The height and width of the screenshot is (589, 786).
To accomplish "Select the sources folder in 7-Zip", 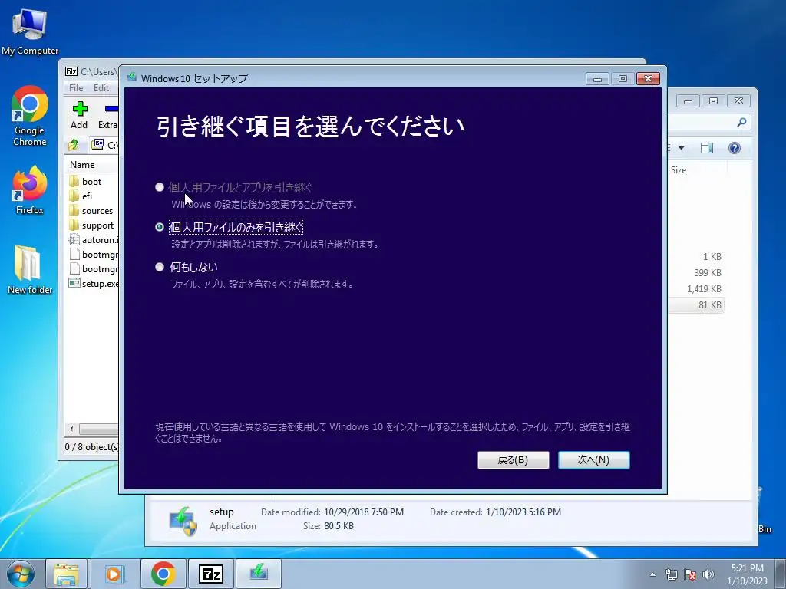I will click(97, 211).
